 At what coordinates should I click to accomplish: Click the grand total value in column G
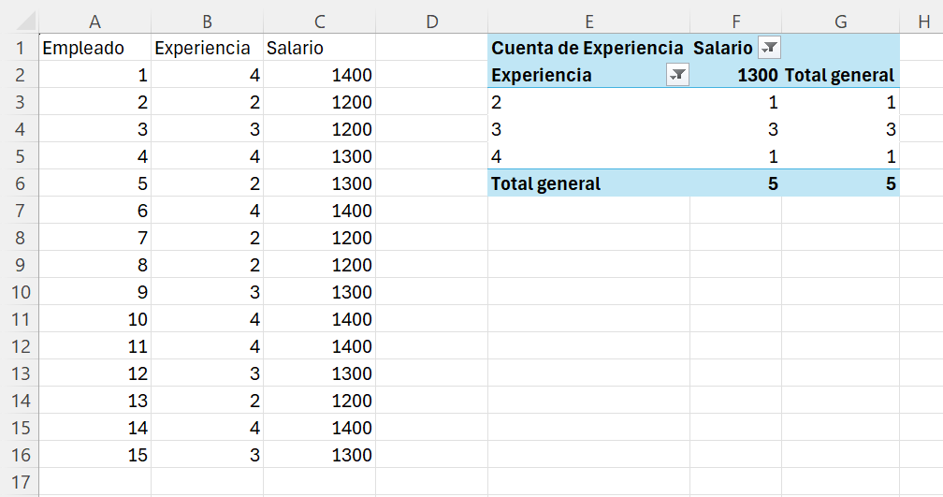[x=841, y=183]
